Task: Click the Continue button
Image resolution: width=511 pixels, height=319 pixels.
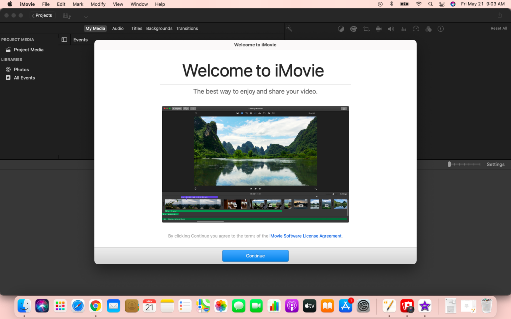Action: pyautogui.click(x=255, y=256)
